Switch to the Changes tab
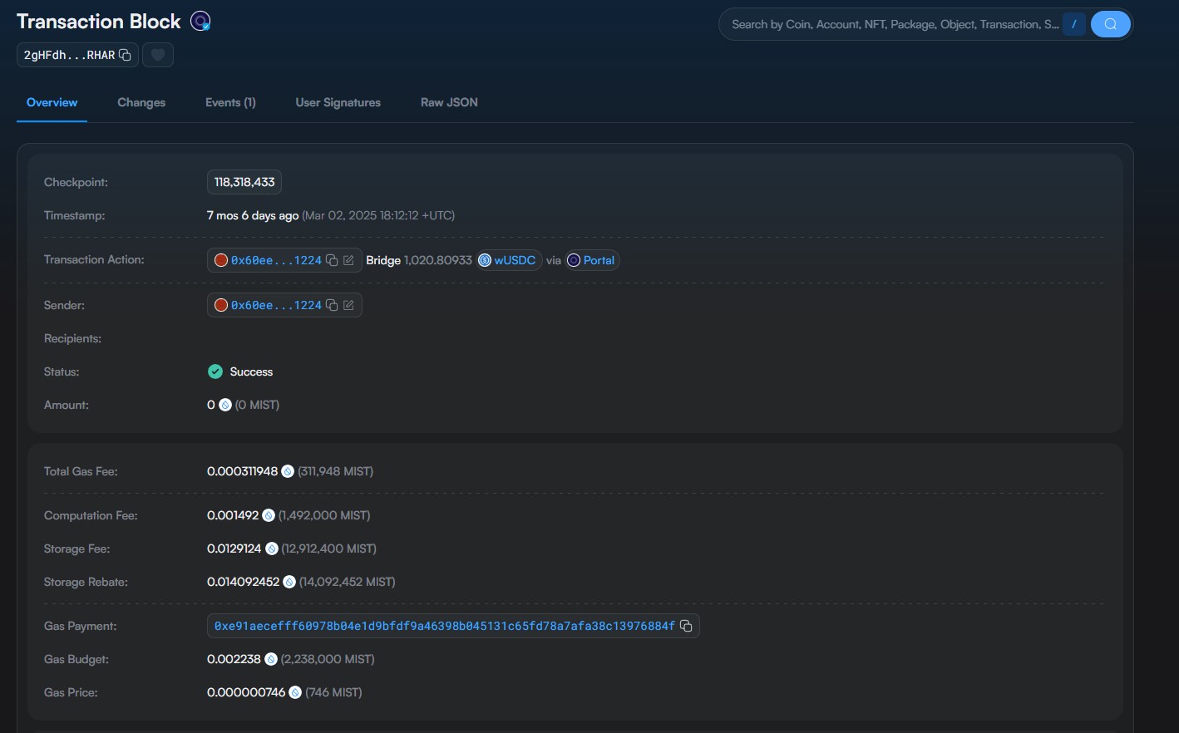Screen dimensions: 1179x733 (x=141, y=102)
